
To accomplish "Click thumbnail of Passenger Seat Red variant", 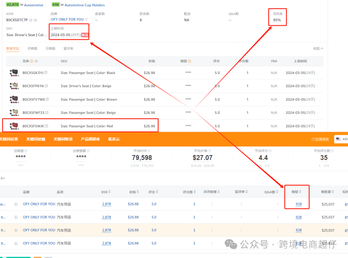I will (x=14, y=126).
